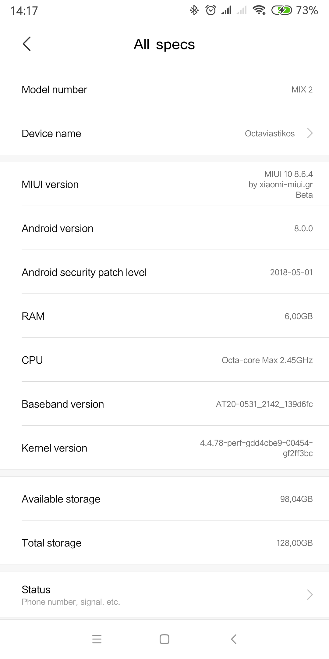
Task: Tap Android security patch level row
Action: point(164,272)
